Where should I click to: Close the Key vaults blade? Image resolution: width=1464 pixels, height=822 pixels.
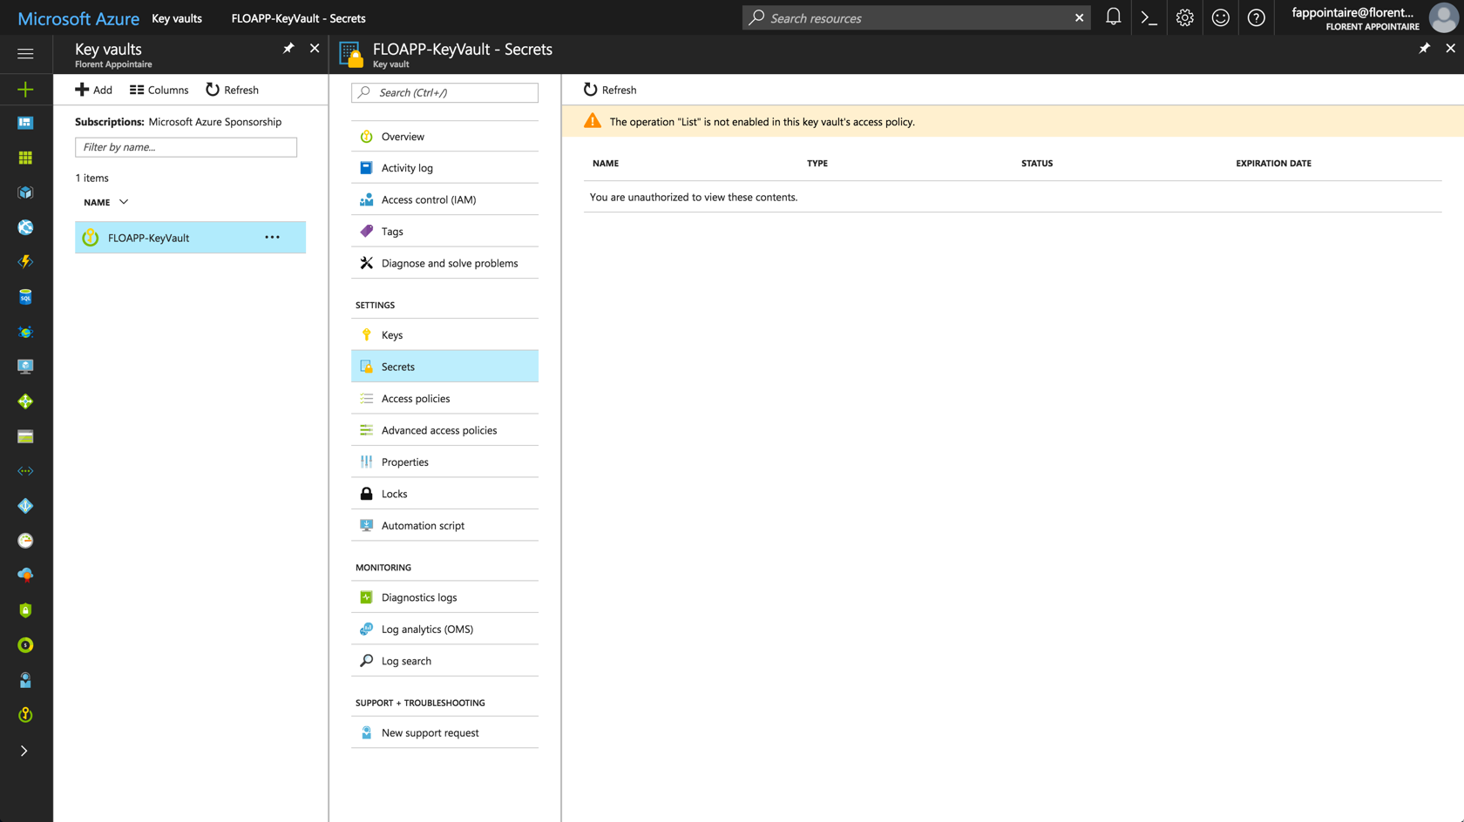coord(315,49)
